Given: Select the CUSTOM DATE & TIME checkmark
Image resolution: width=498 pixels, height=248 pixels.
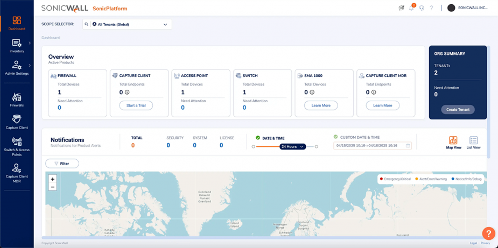Looking at the screenshot, I should (x=336, y=137).
